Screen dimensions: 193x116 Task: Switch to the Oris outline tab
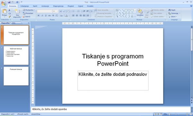point(14,23)
